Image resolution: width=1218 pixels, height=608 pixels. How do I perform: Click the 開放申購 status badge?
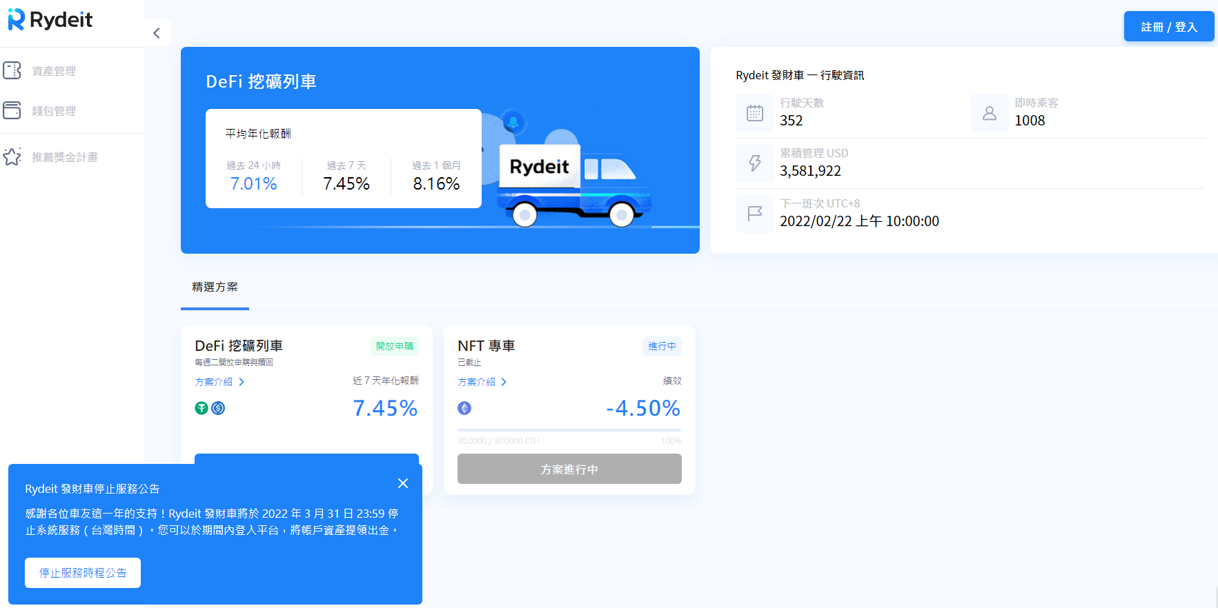[x=395, y=346]
